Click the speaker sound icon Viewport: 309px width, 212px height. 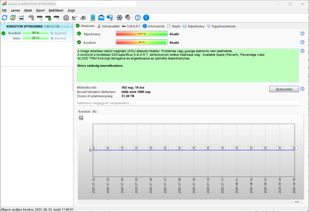[x=128, y=18]
